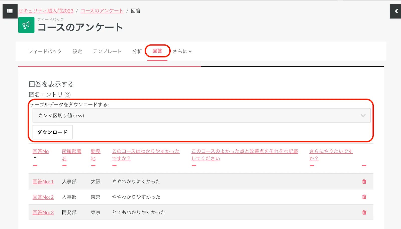Delete 回答No: 2 with trash icon
The image size is (401, 229).
click(364, 197)
